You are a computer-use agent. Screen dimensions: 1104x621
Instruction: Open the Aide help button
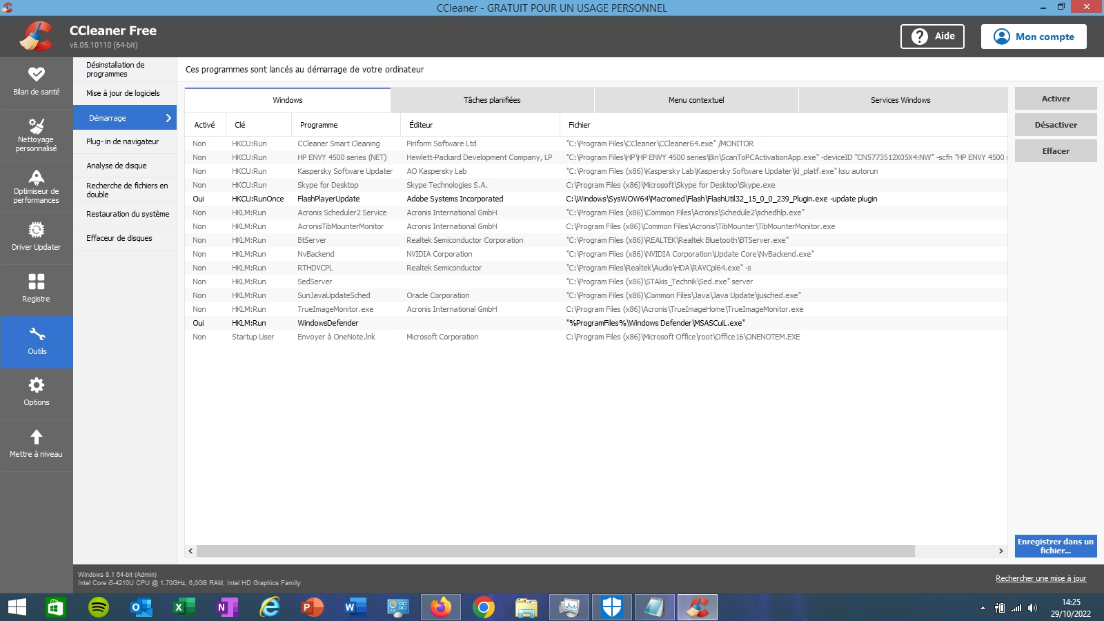click(x=932, y=37)
